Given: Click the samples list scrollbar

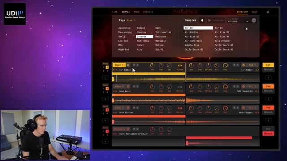Looking at the screenshot, I should pos(247,29).
